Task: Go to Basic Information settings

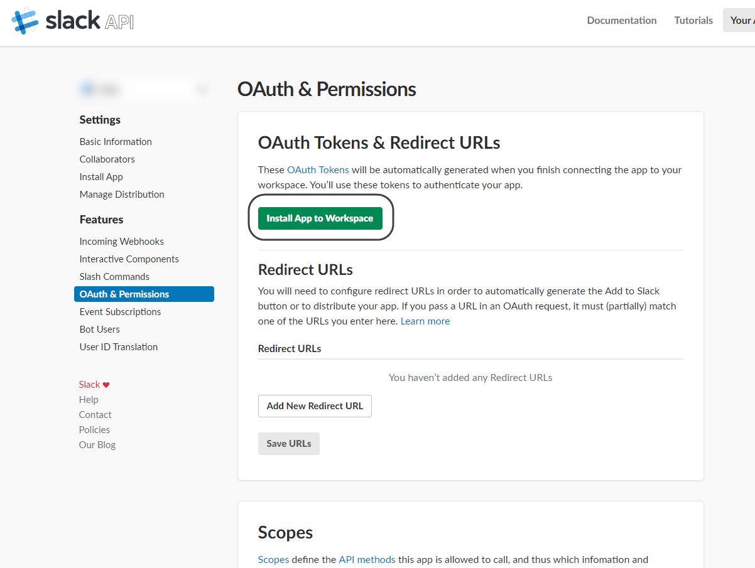Action: coord(116,142)
